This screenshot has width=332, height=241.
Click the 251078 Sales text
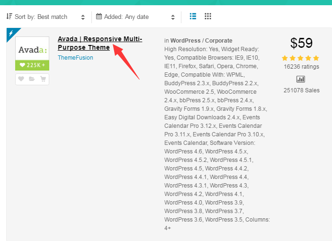tap(302, 90)
